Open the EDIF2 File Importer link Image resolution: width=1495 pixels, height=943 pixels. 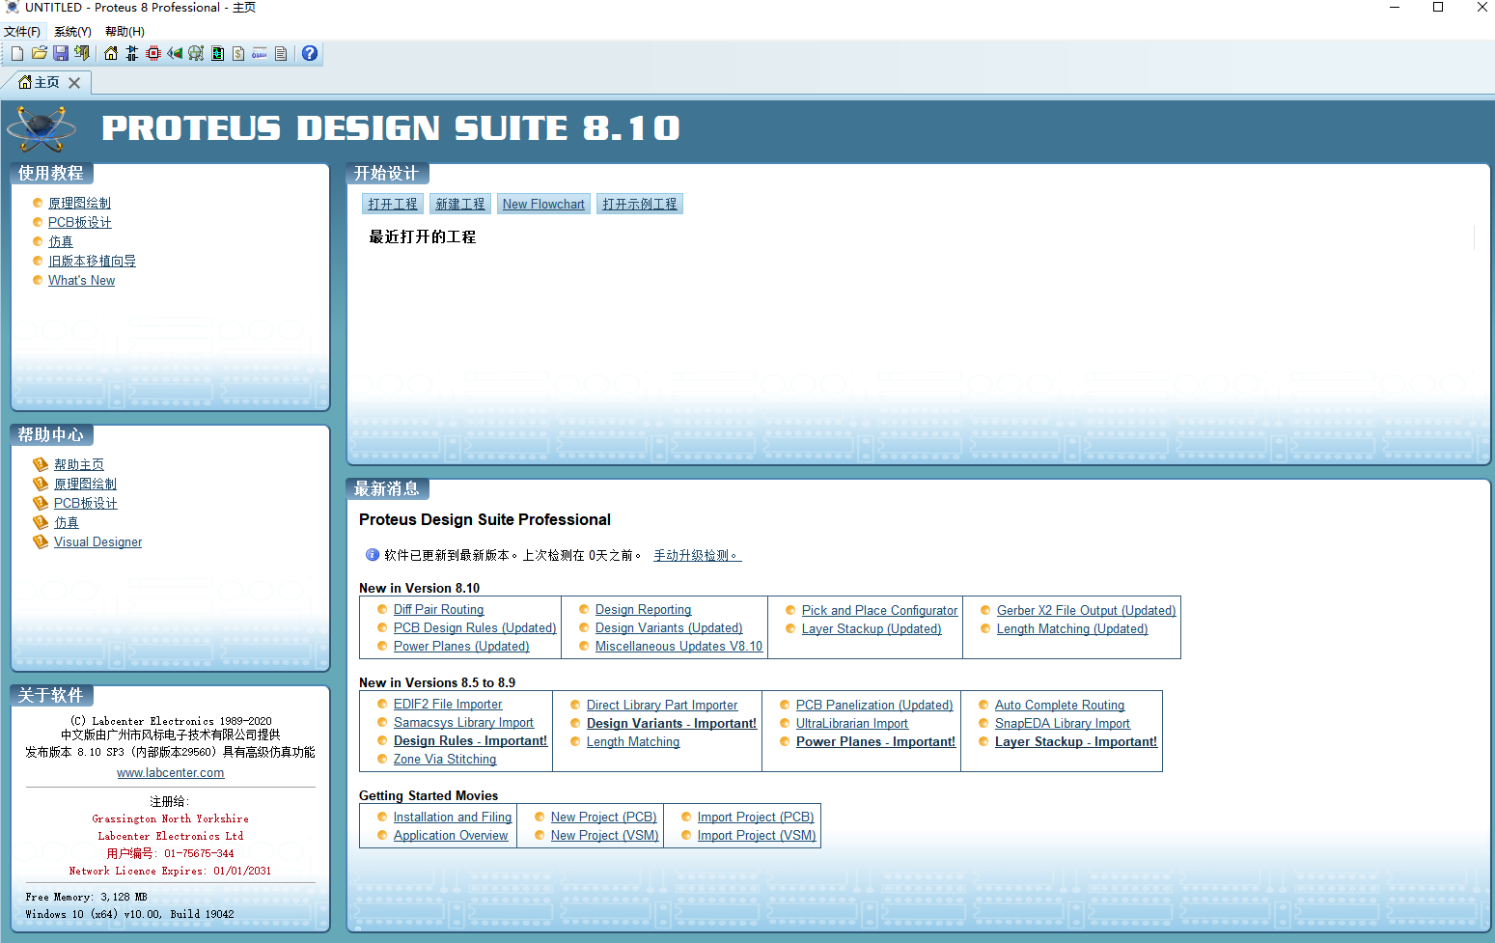(448, 704)
